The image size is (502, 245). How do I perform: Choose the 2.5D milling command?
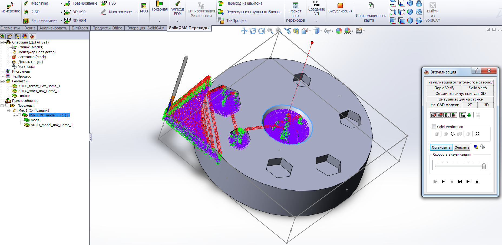tap(32, 12)
